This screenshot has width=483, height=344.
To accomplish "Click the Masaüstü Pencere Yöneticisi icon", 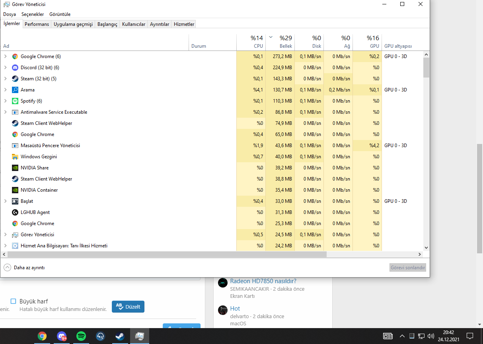I will point(15,146).
